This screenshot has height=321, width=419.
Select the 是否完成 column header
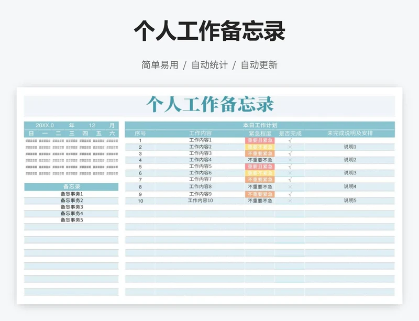[x=290, y=134]
